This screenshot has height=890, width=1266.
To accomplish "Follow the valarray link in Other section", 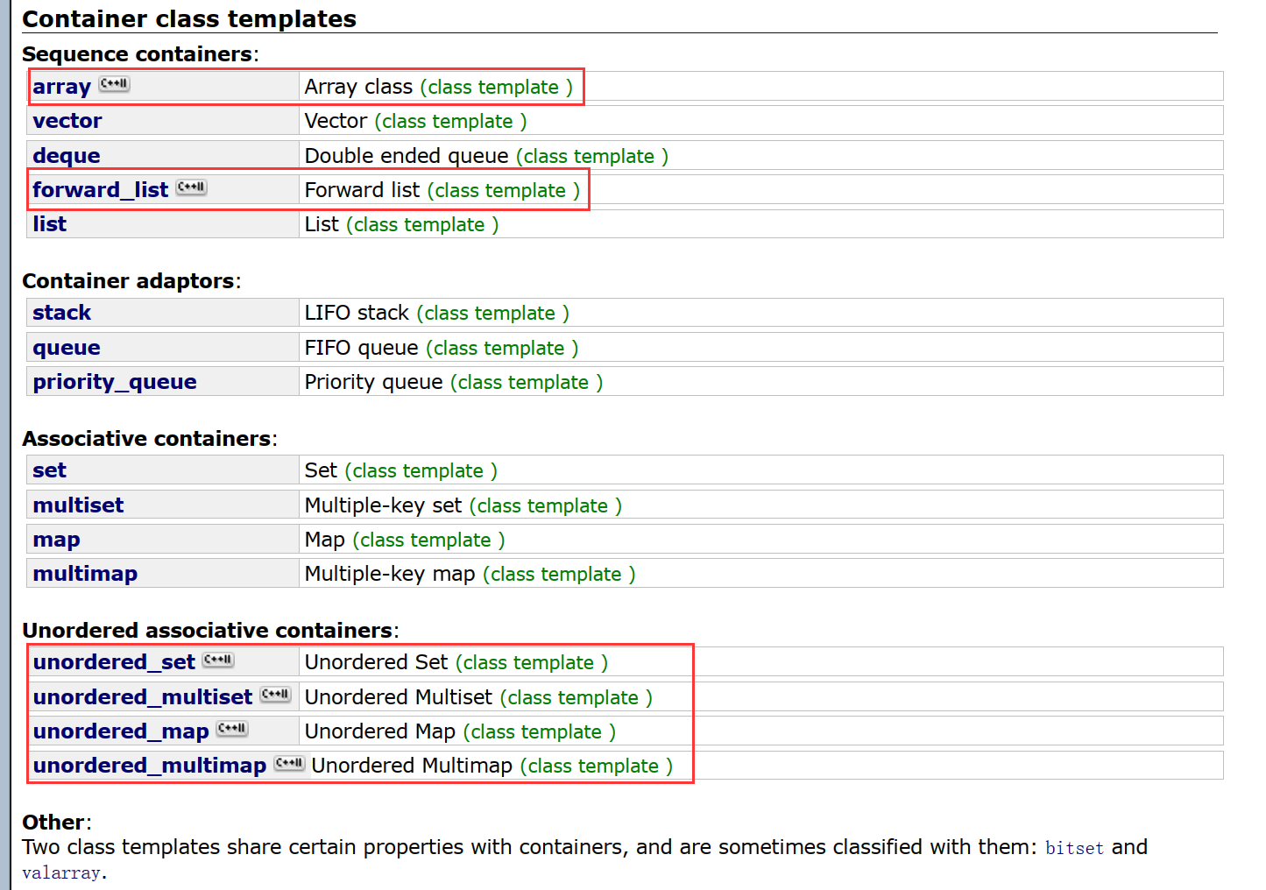I will [x=61, y=873].
